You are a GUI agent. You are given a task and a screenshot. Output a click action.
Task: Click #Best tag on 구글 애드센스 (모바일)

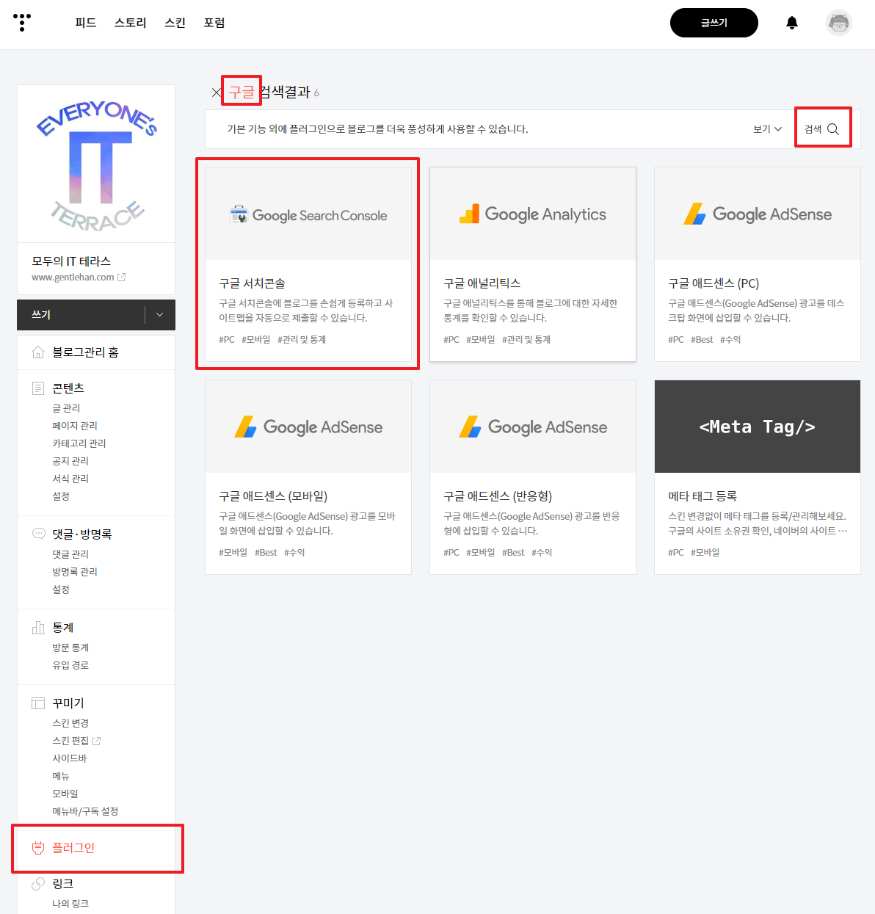tap(266, 553)
